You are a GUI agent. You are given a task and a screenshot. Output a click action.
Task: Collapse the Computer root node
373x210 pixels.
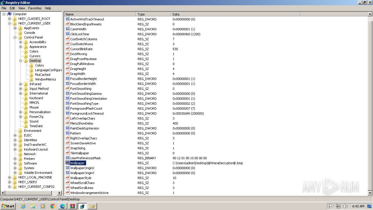pyautogui.click(x=4, y=14)
